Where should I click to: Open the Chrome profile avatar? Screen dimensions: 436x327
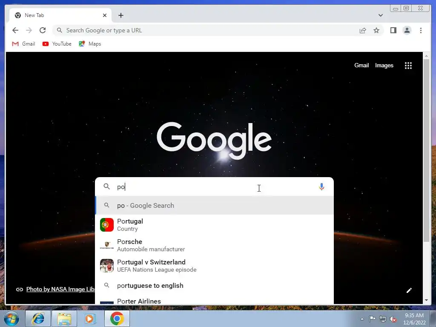click(407, 30)
